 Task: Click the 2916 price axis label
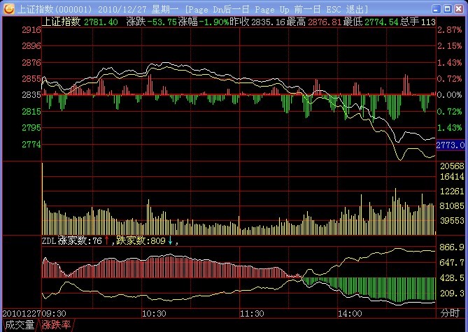pyautogui.click(x=31, y=30)
